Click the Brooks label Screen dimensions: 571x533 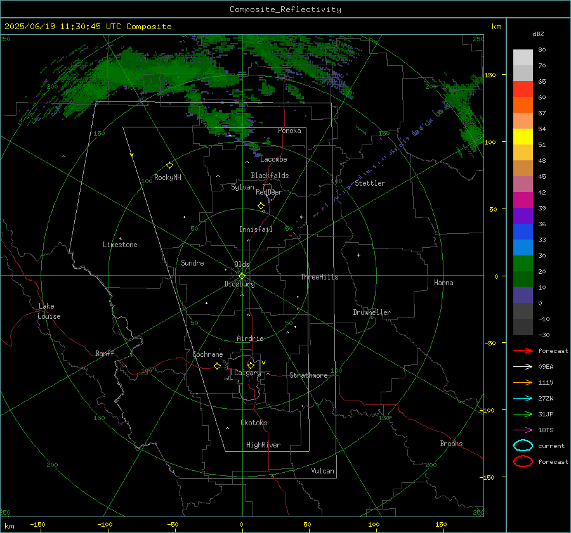tap(451, 444)
